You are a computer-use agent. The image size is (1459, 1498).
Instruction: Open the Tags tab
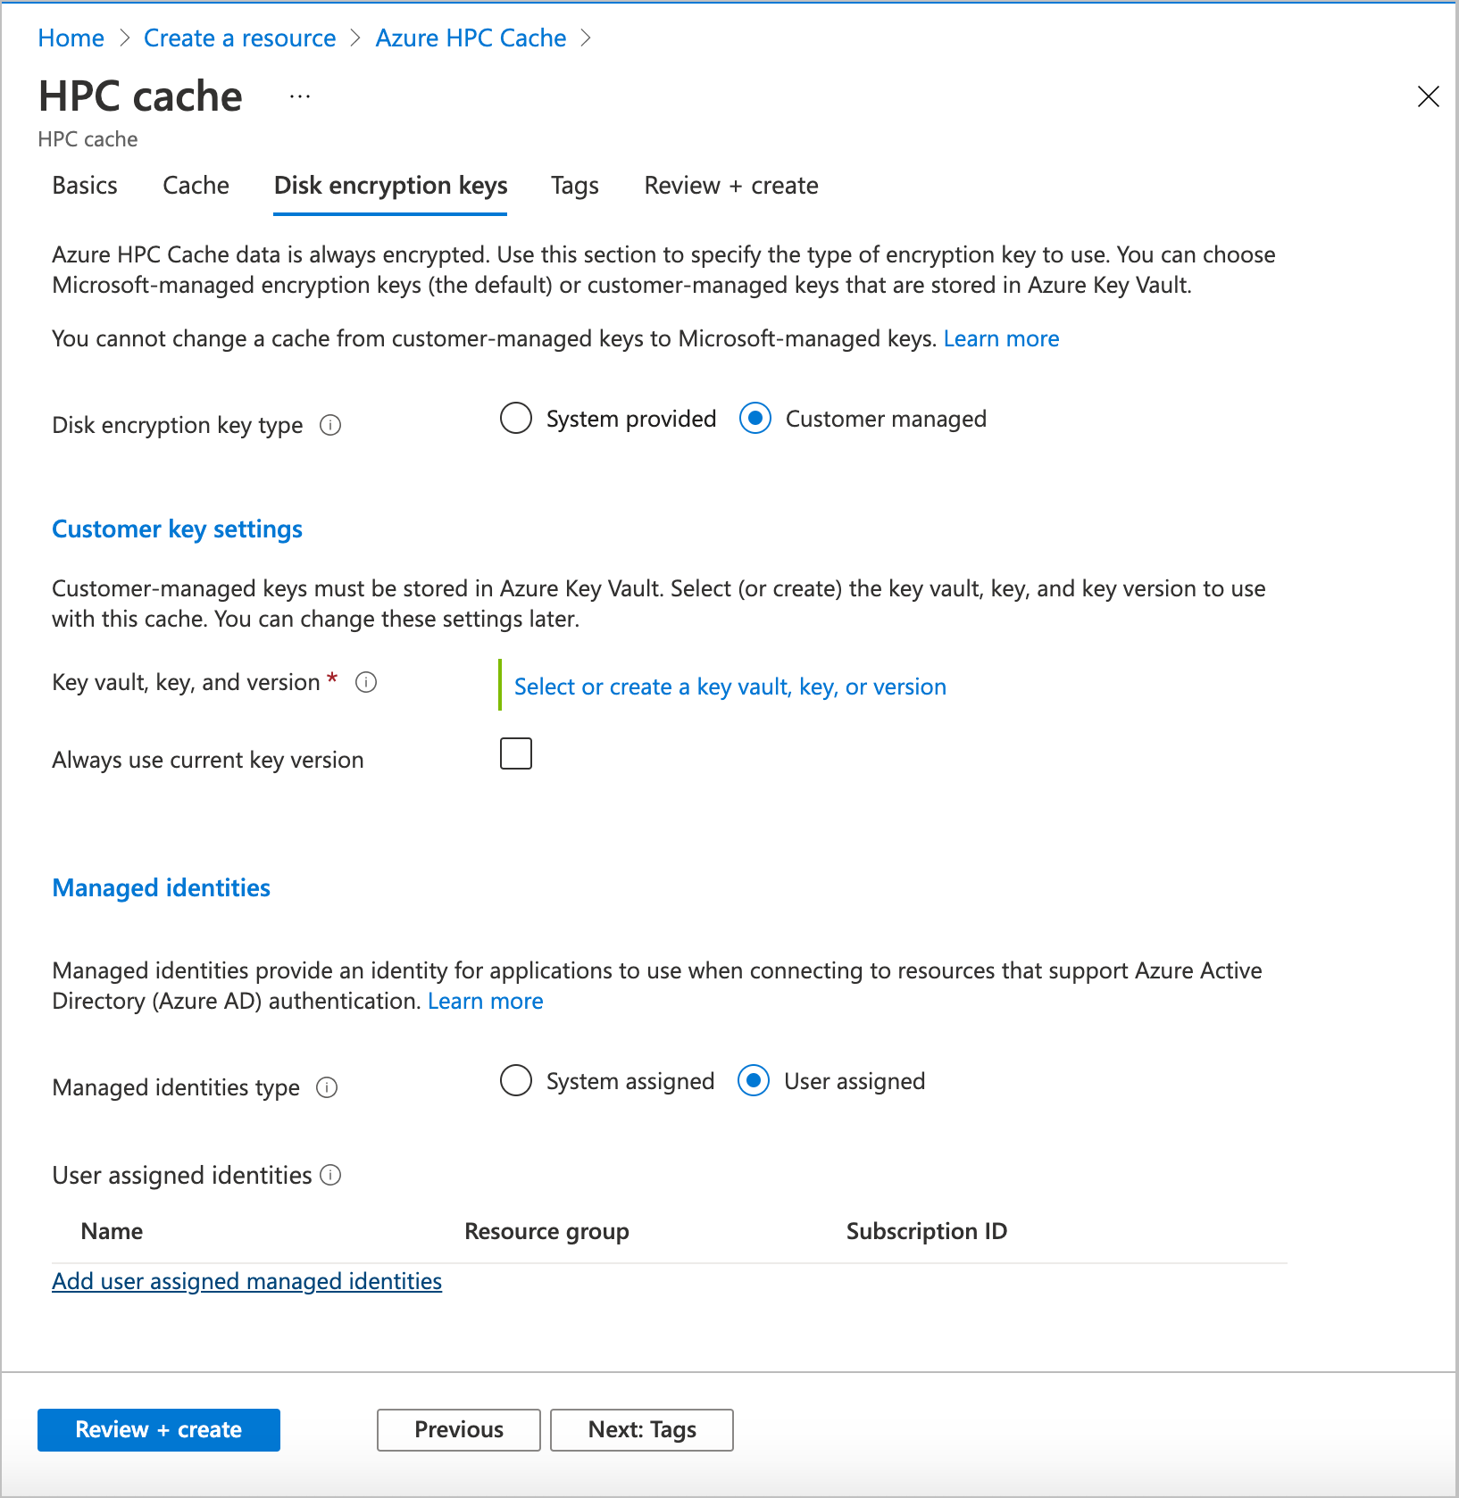point(574,186)
